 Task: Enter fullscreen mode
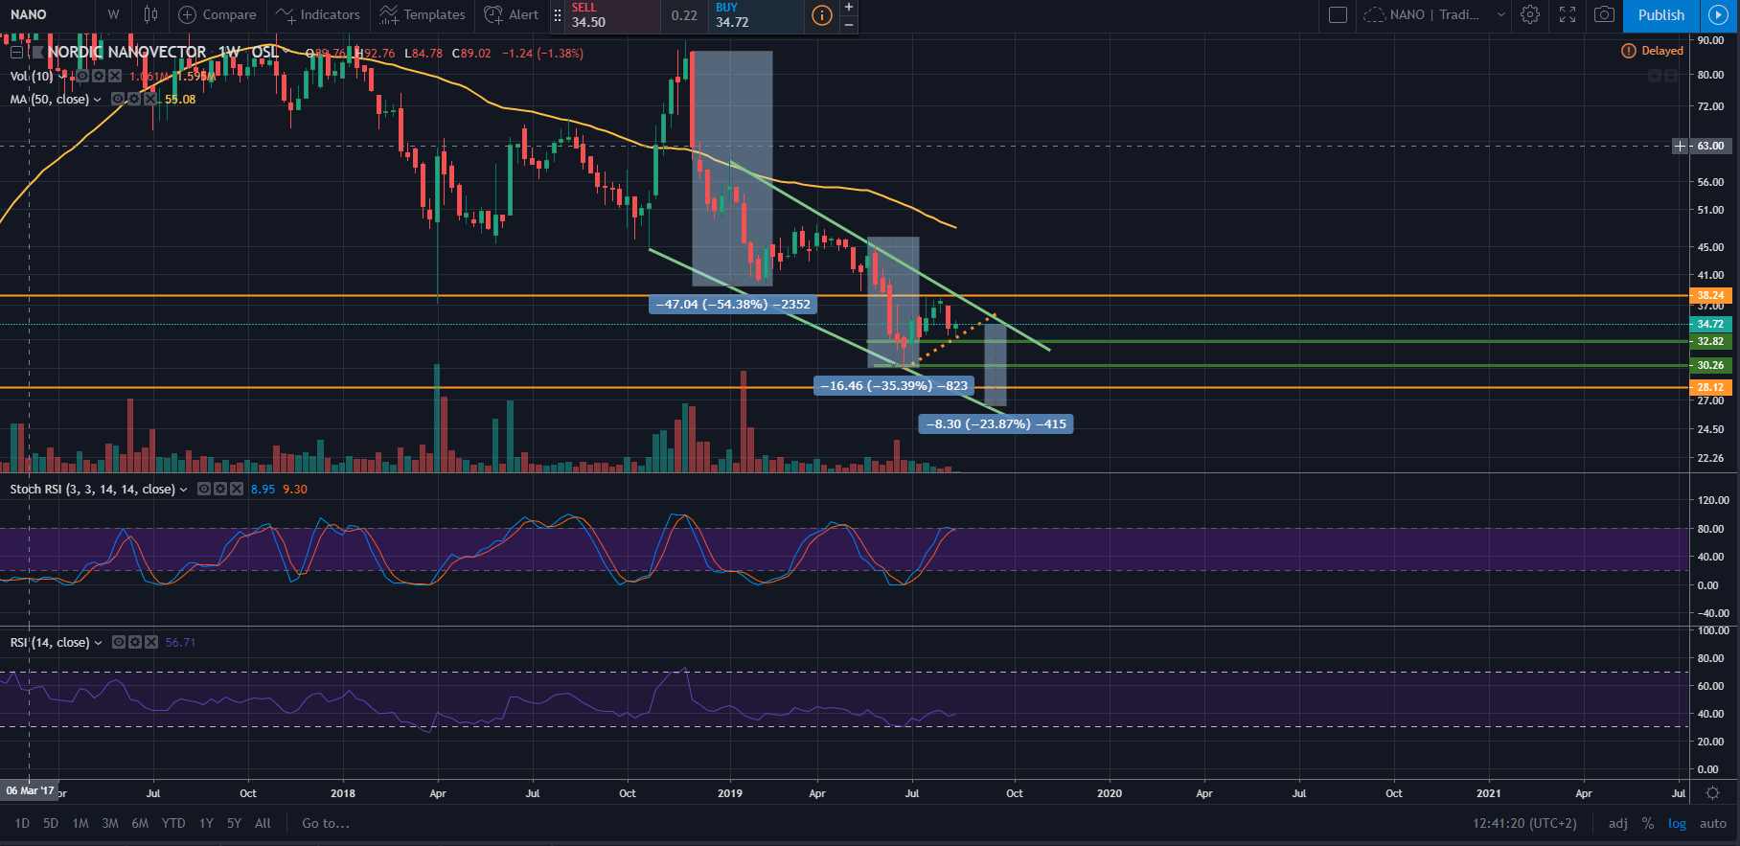coord(1568,14)
